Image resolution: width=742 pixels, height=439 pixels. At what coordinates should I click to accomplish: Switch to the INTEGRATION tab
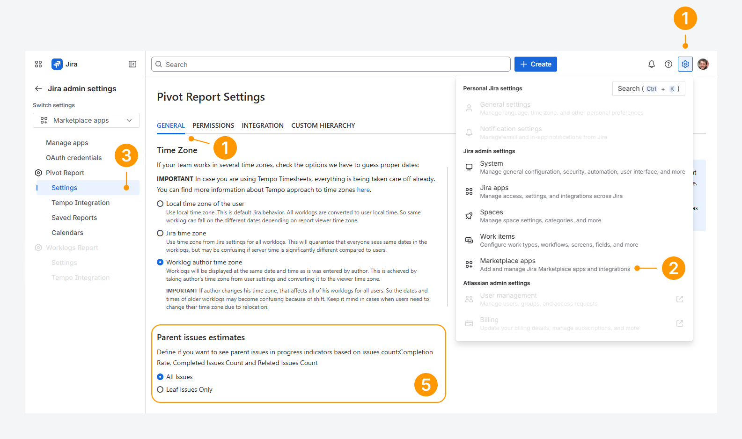263,125
